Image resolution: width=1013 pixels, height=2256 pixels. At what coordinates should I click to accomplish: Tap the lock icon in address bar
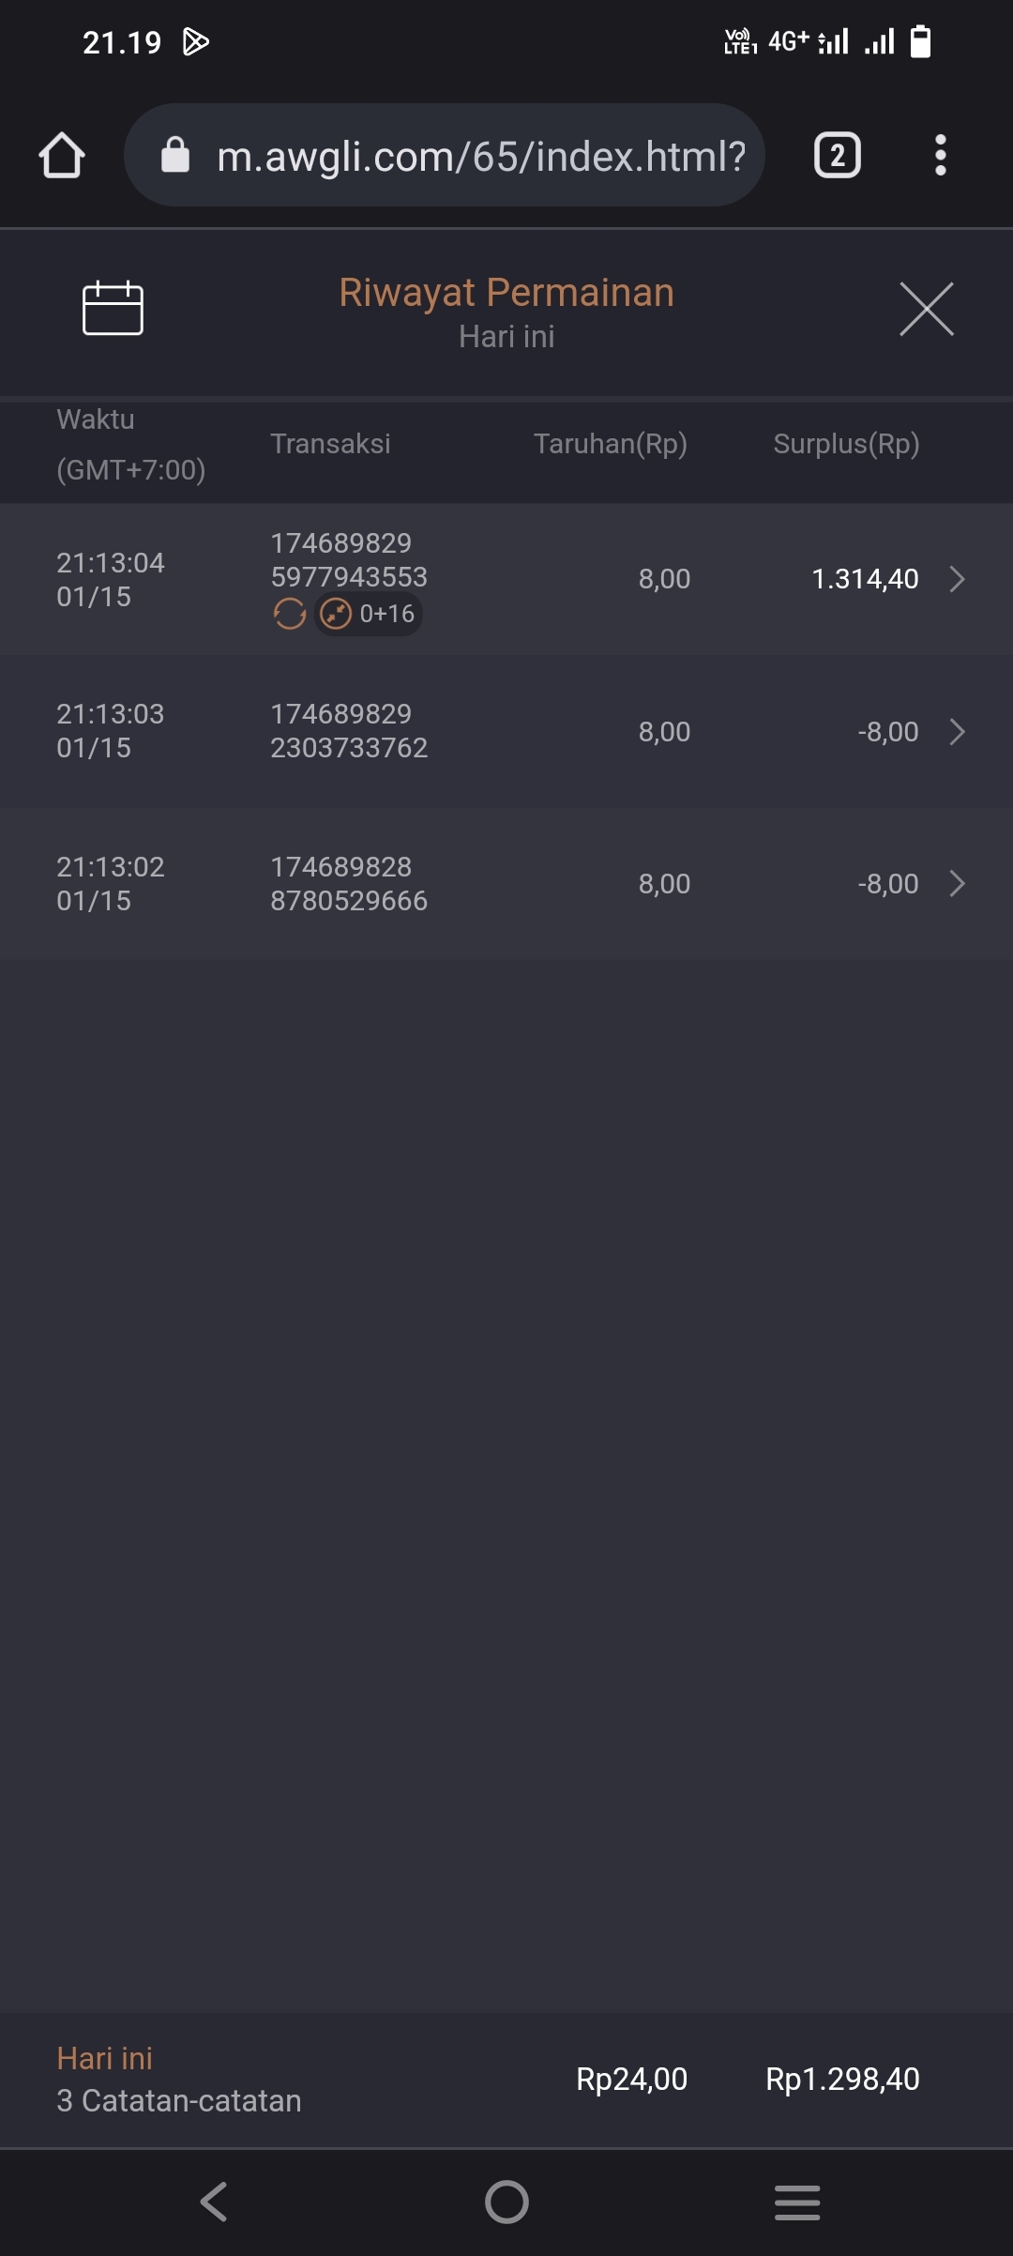[175, 155]
